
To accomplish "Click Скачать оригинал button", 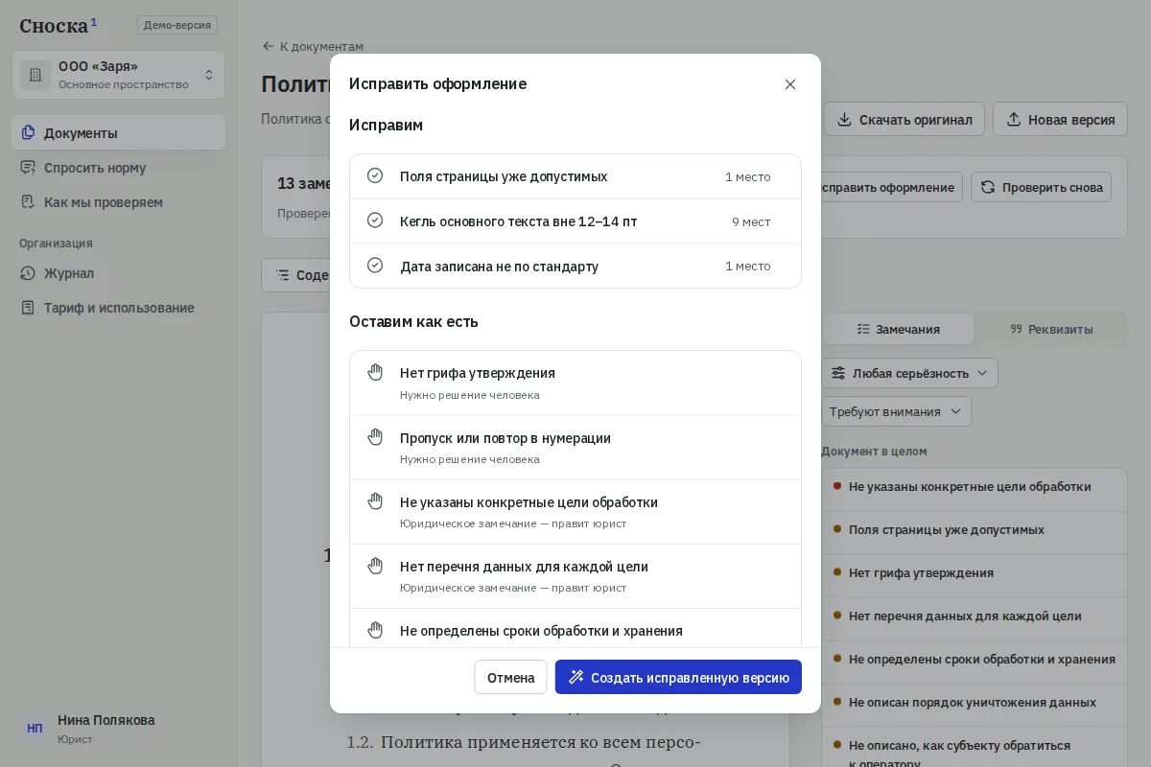I will [x=904, y=120].
